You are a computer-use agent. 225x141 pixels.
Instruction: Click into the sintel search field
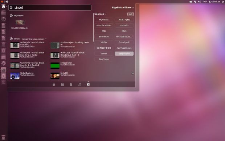tap(50, 8)
